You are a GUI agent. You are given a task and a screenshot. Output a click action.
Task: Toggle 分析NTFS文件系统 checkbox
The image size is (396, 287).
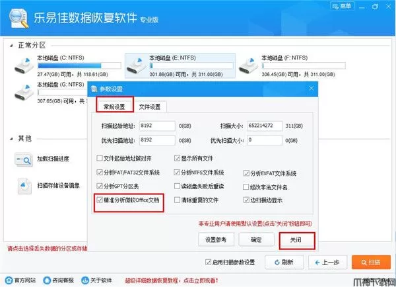click(x=177, y=173)
